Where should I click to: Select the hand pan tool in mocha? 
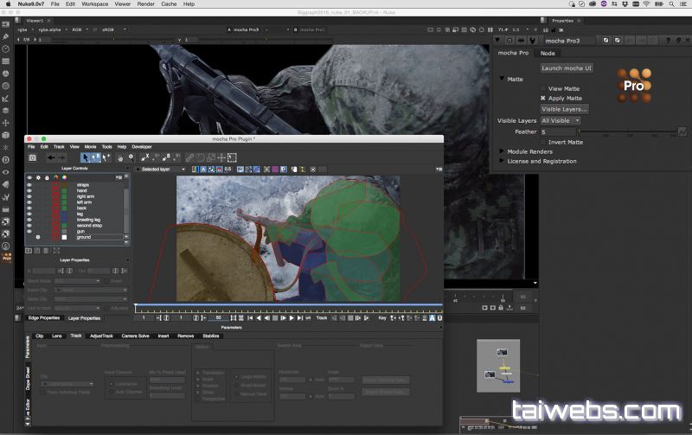pyautogui.click(x=119, y=157)
